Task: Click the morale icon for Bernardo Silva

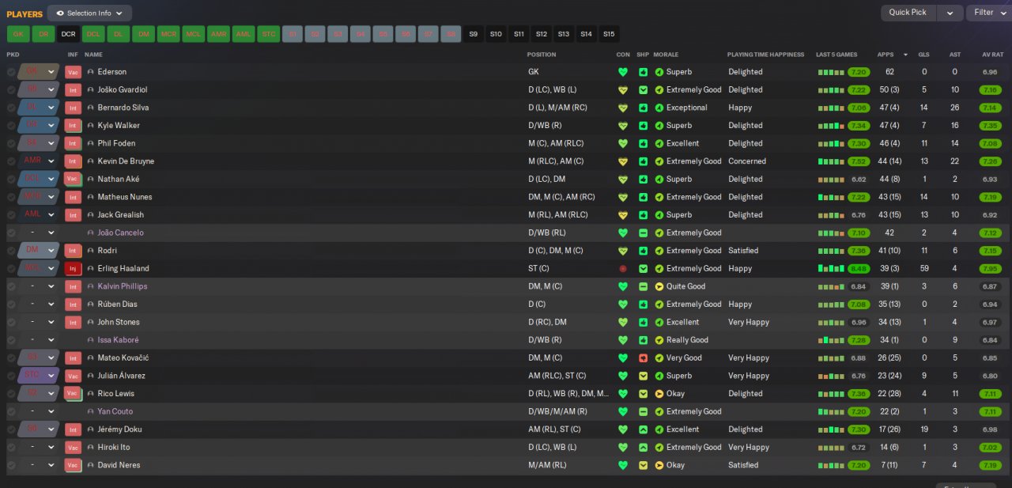Action: [x=659, y=108]
